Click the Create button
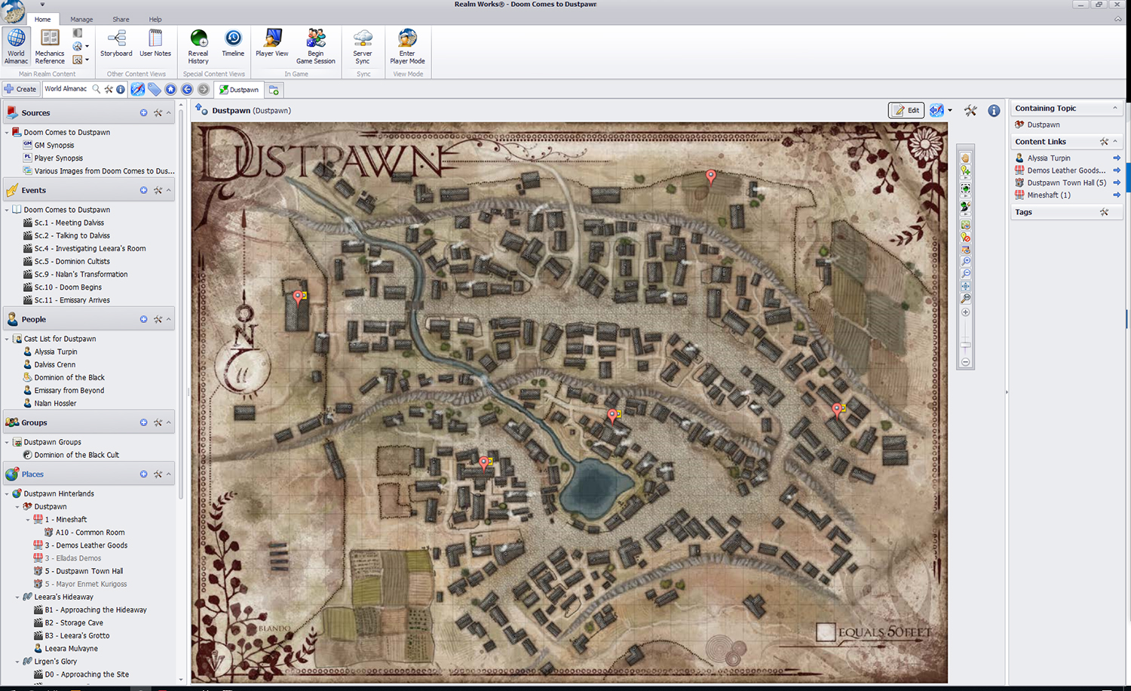 pyautogui.click(x=20, y=89)
